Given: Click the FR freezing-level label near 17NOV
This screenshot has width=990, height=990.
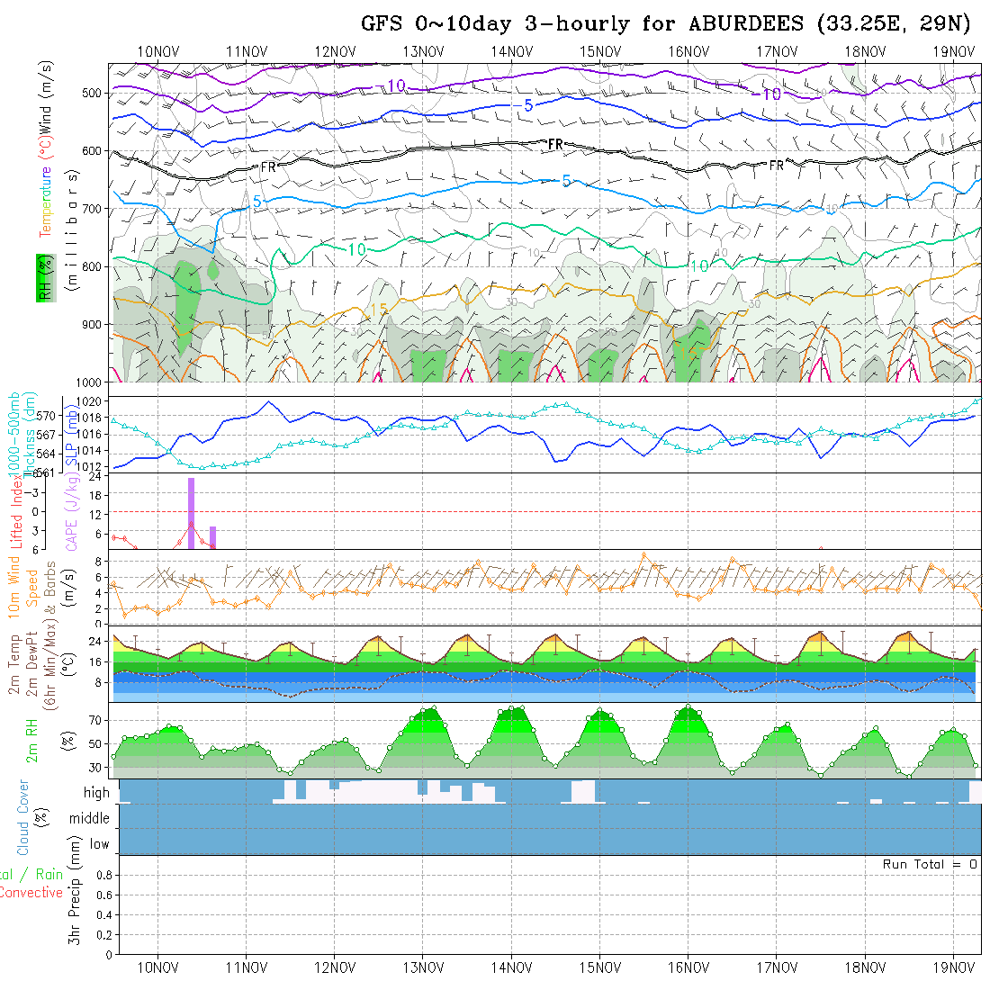Looking at the screenshot, I should tap(776, 166).
